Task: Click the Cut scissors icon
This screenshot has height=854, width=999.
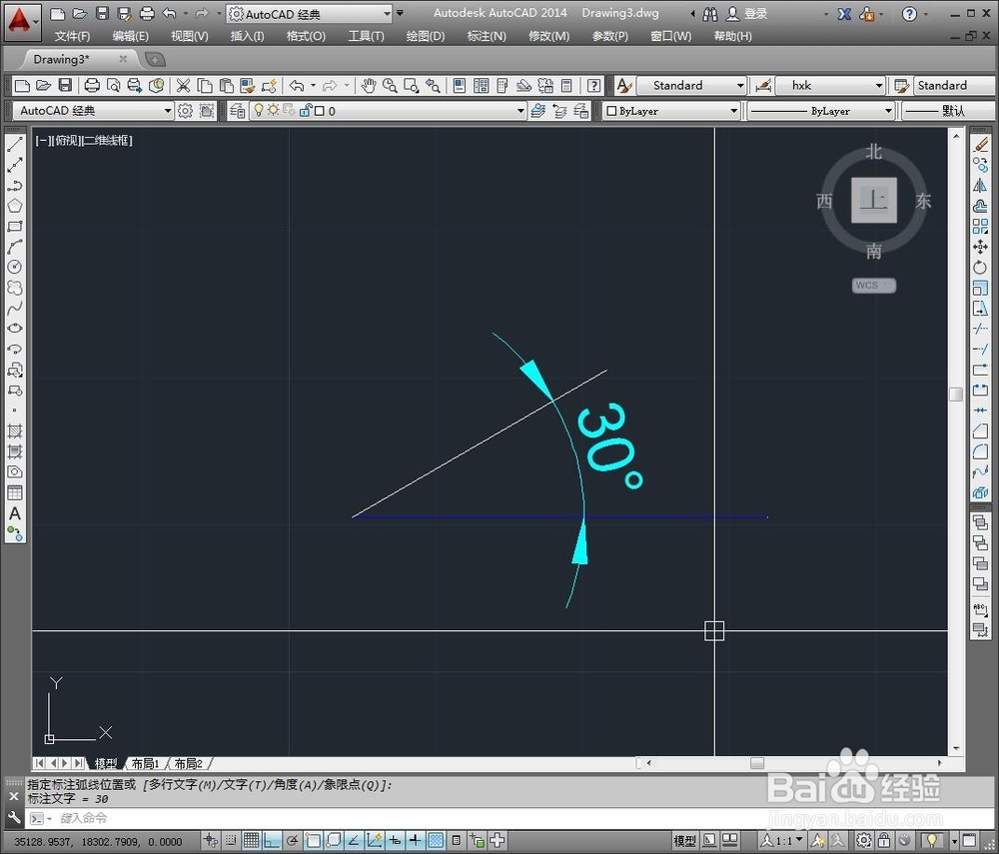Action: pos(184,85)
